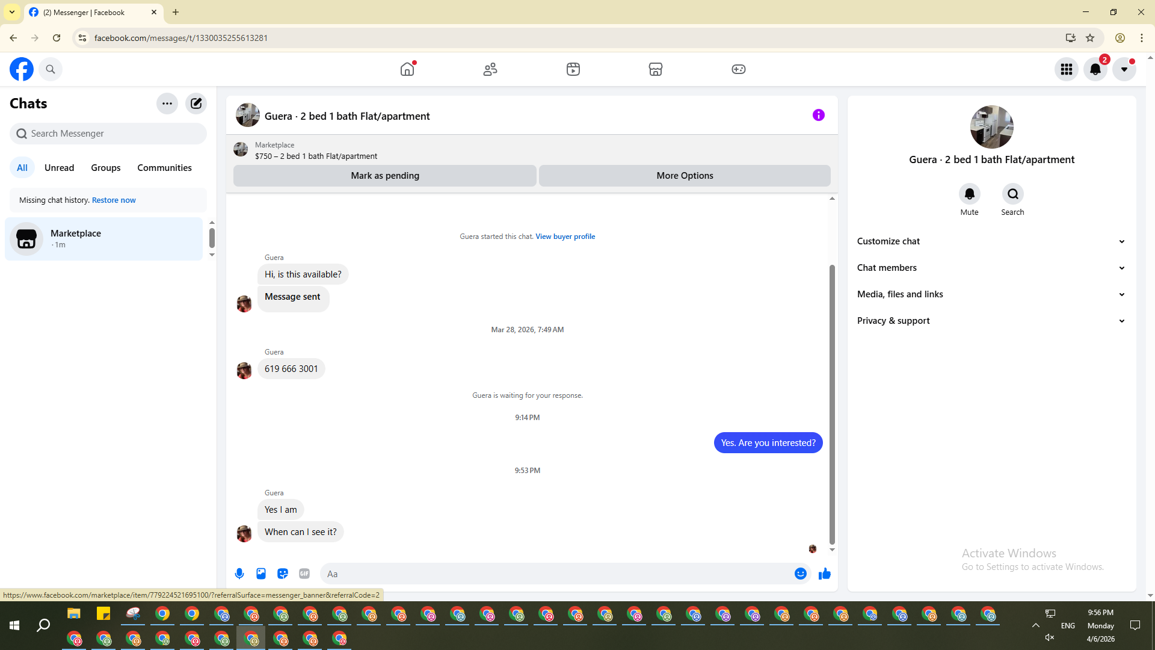1155x650 pixels.
Task: Expand Media, files and links section
Action: click(x=992, y=294)
